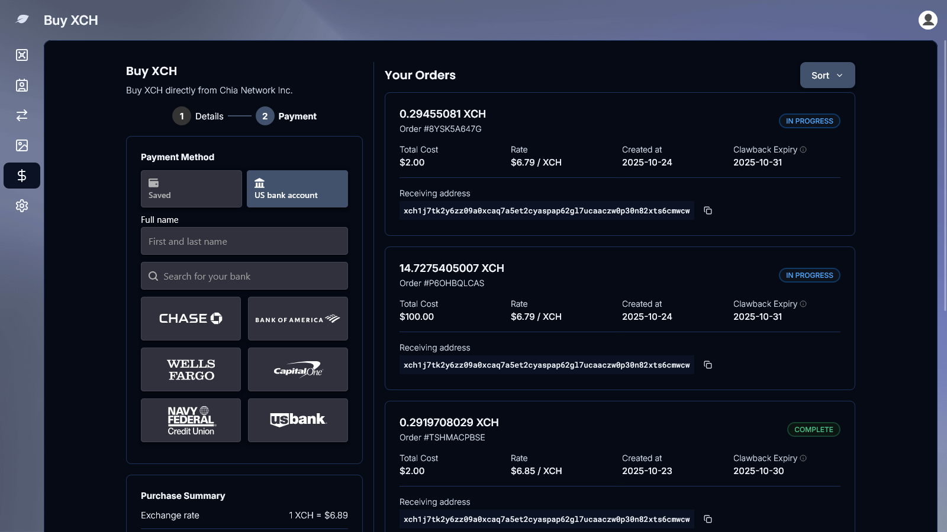Open the user profile avatar menu
This screenshot has height=532, width=947.
coord(927,20)
